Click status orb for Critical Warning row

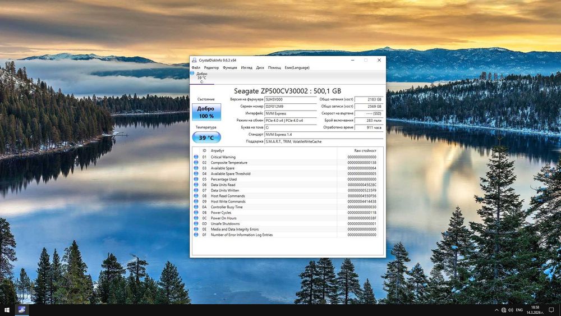(196, 157)
